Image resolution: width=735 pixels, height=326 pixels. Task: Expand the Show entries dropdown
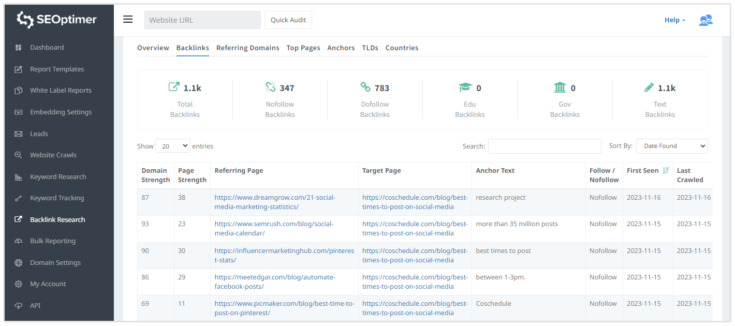pyautogui.click(x=172, y=146)
